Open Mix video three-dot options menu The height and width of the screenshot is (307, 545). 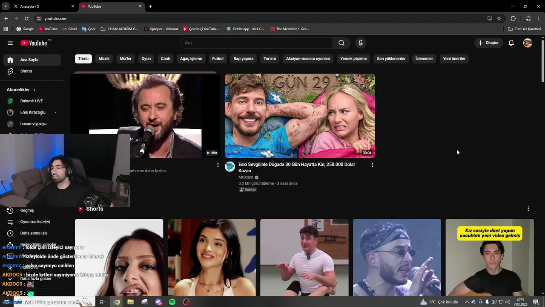[218, 165]
